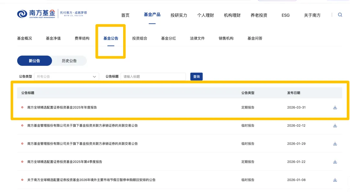Open the 公告类型 所有公告 dropdown
The height and width of the screenshot is (192, 350).
pos(66,77)
